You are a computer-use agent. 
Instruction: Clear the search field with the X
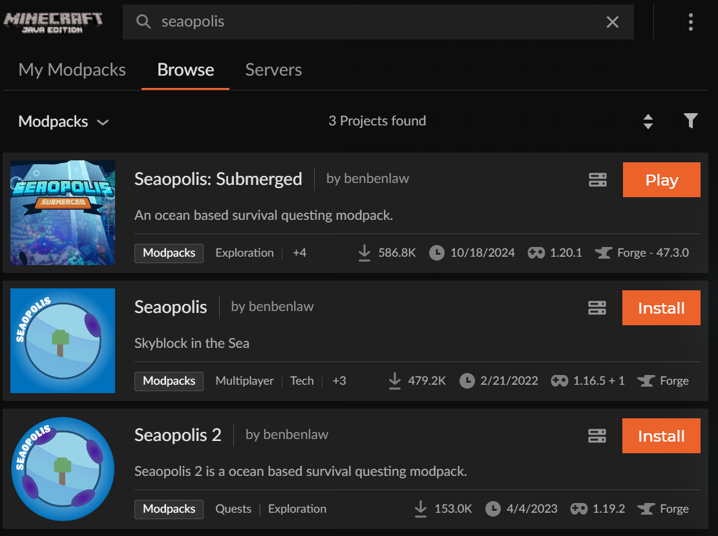coord(612,21)
